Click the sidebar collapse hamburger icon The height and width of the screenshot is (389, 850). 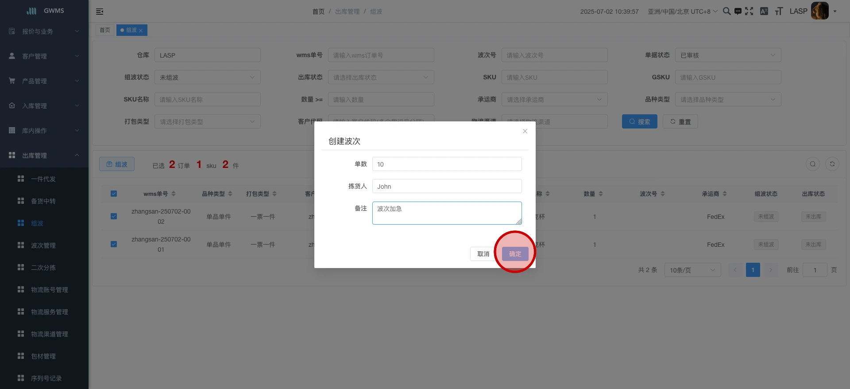(100, 12)
